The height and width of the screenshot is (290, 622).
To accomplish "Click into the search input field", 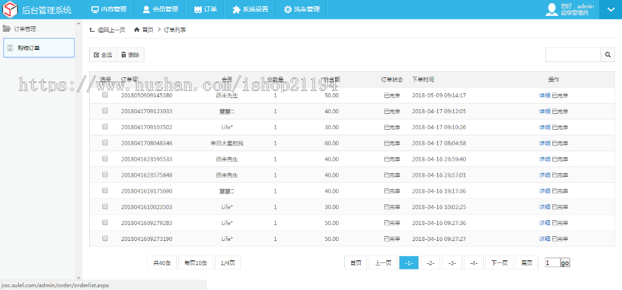I will [573, 55].
